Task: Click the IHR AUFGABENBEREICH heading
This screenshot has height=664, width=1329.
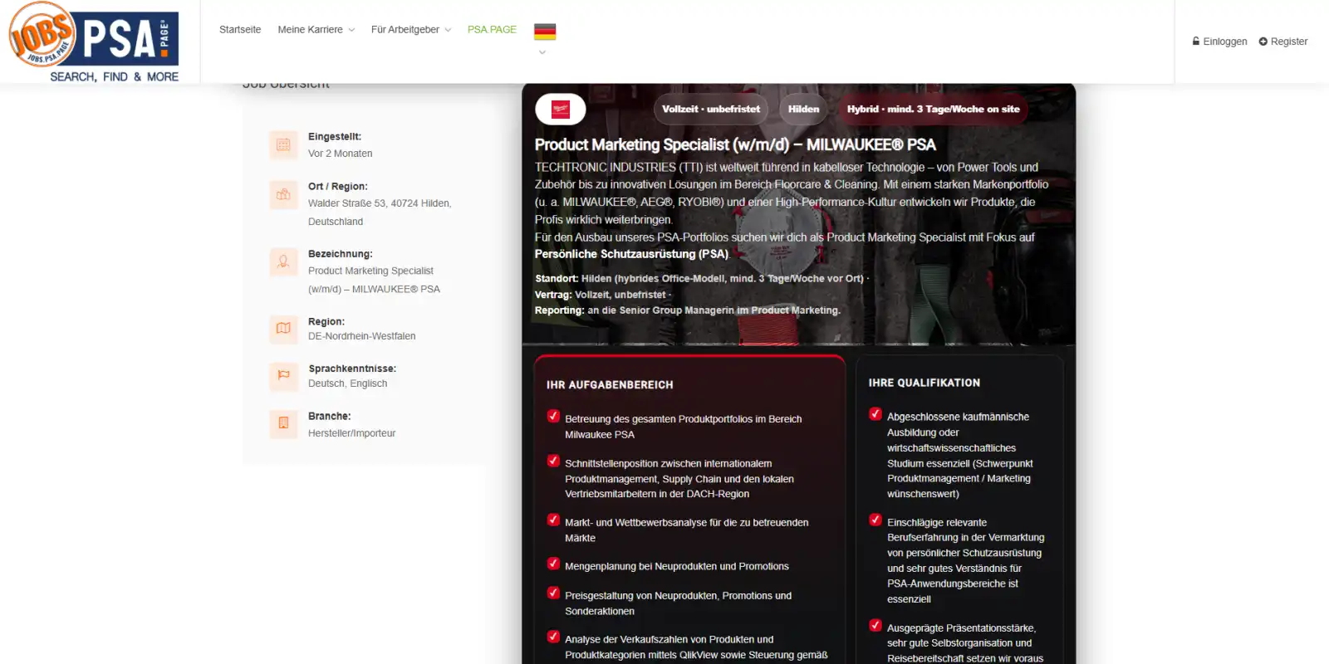Action: pyautogui.click(x=610, y=385)
